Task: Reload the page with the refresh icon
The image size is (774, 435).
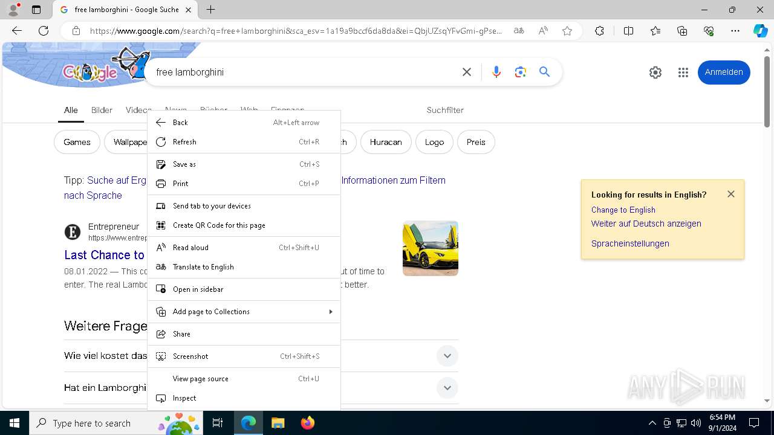Action: [x=44, y=31]
